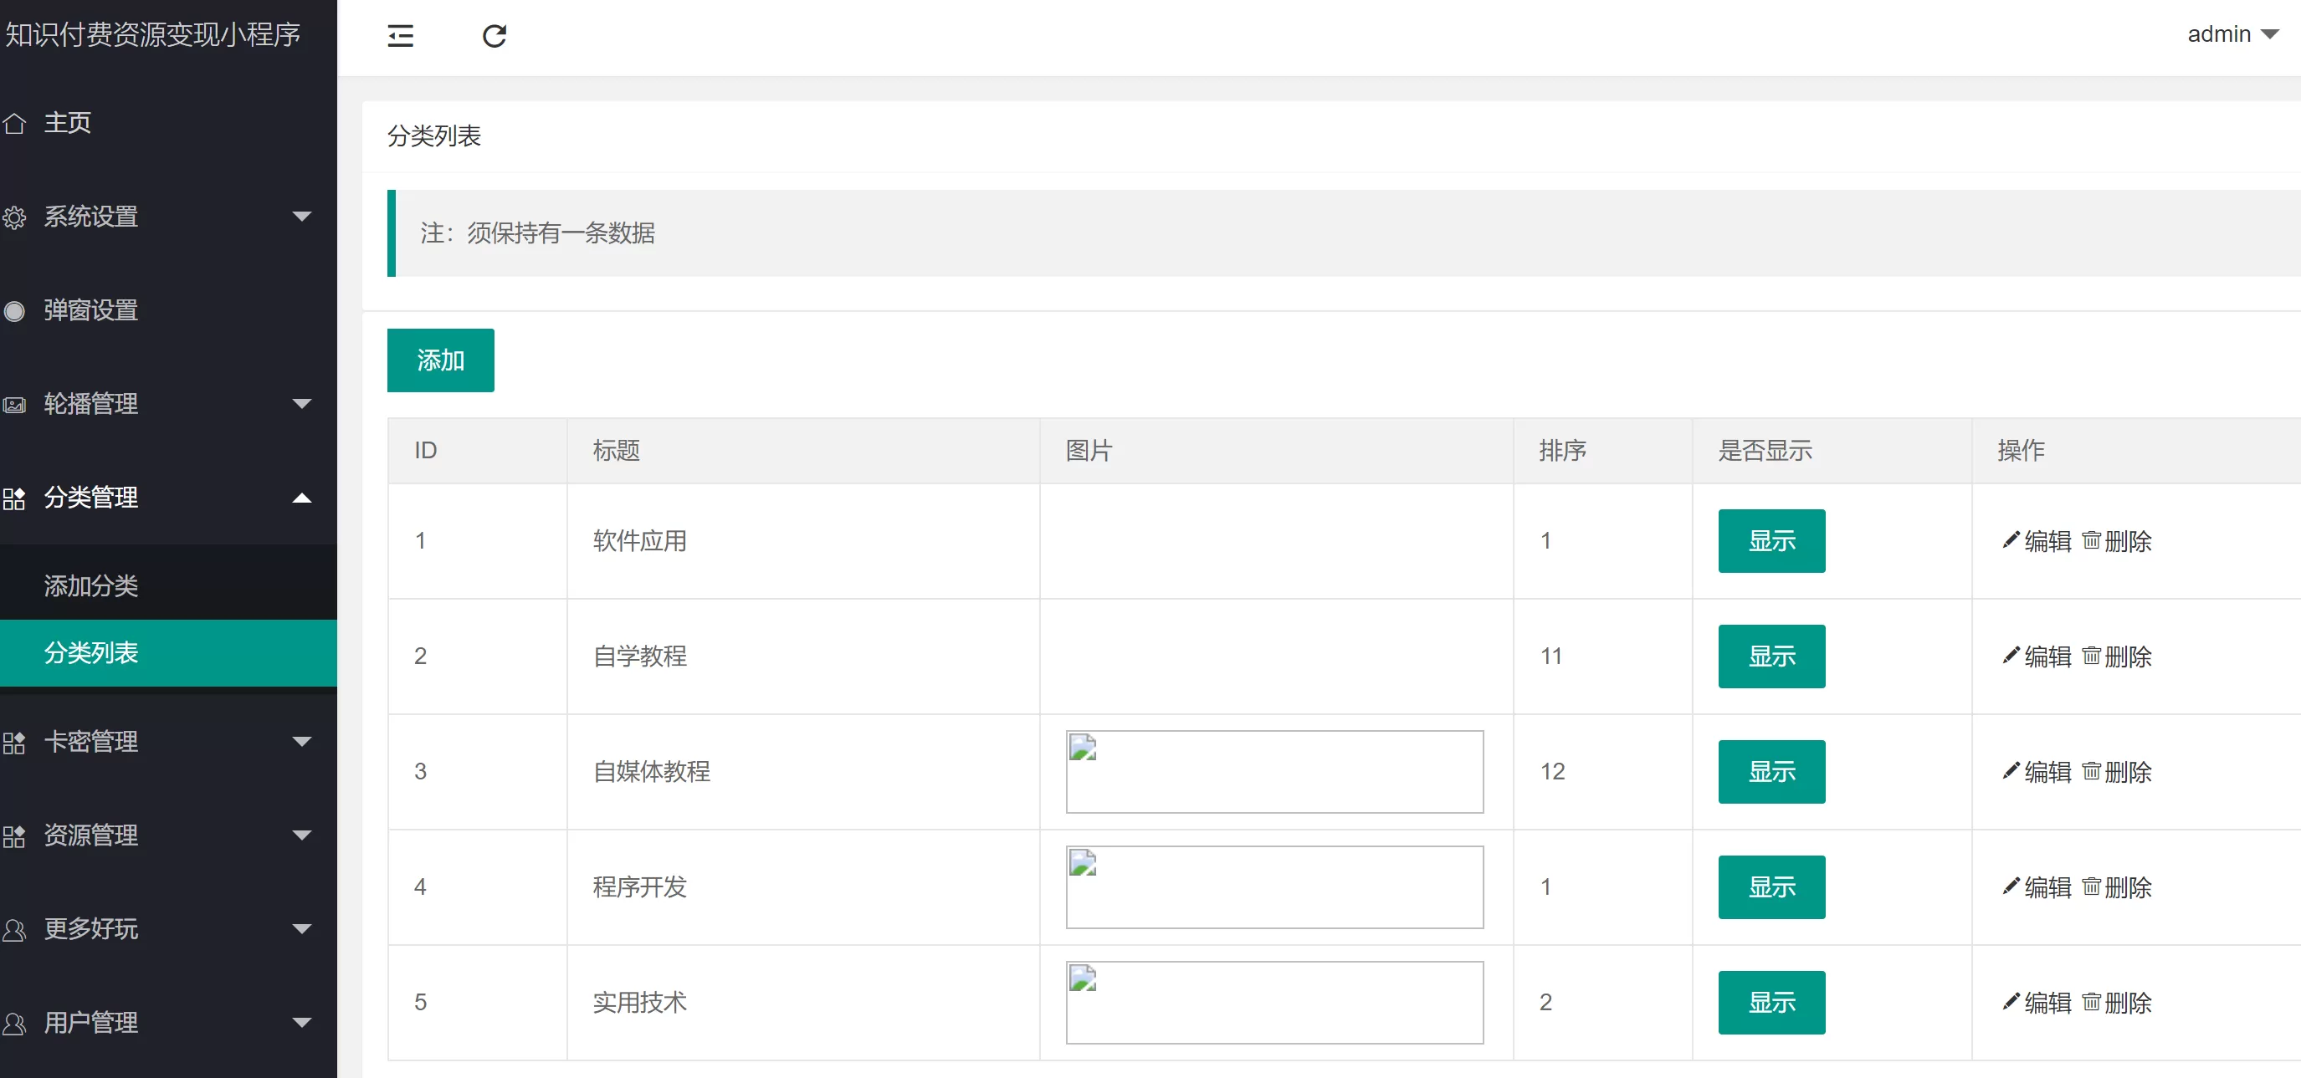Click the broken image thumbnail for 程序开发
2301x1078 pixels.
(1273, 886)
